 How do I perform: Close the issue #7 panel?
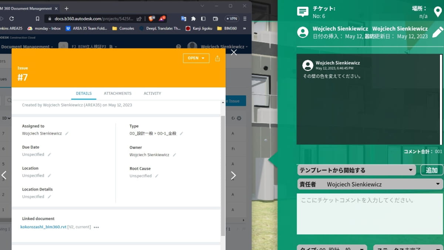pos(234,53)
